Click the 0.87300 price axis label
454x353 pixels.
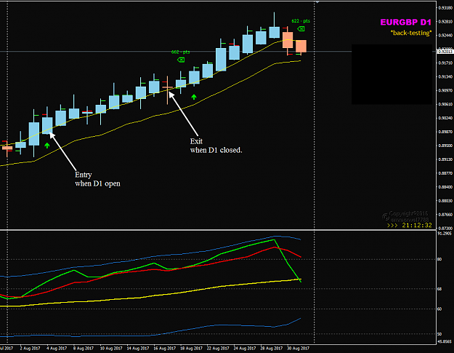(445, 229)
